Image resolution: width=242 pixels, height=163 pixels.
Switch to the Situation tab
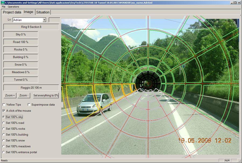43,12
